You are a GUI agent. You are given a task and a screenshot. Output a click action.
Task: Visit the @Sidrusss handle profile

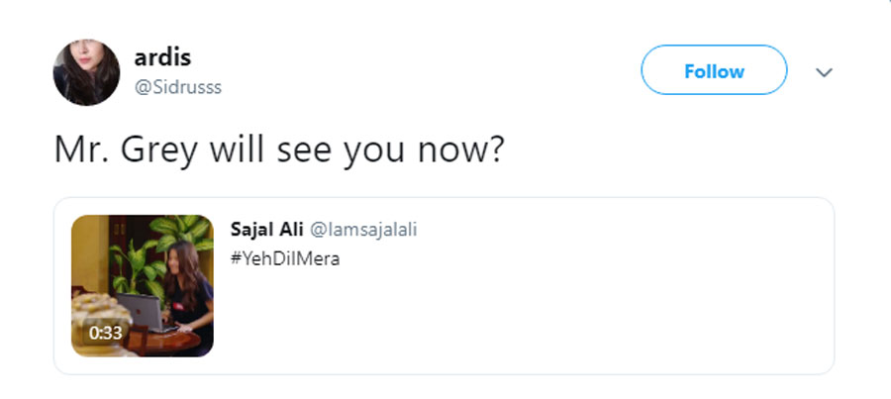(x=178, y=87)
